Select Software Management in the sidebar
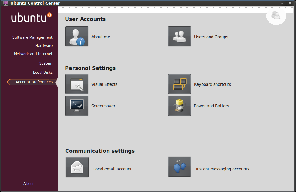This screenshot has width=296, height=192. 32,37
